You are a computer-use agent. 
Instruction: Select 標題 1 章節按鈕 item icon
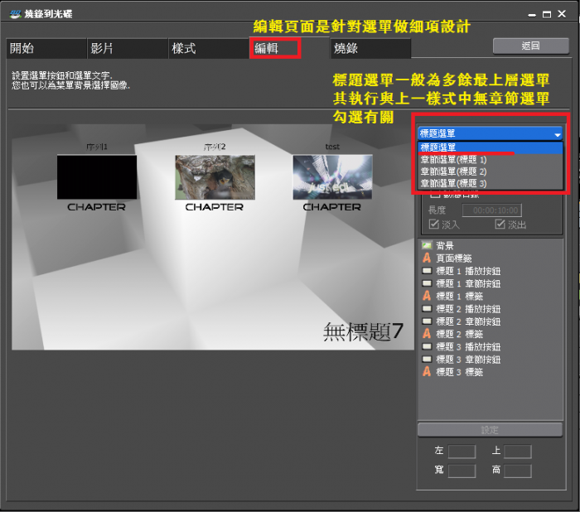click(x=427, y=283)
